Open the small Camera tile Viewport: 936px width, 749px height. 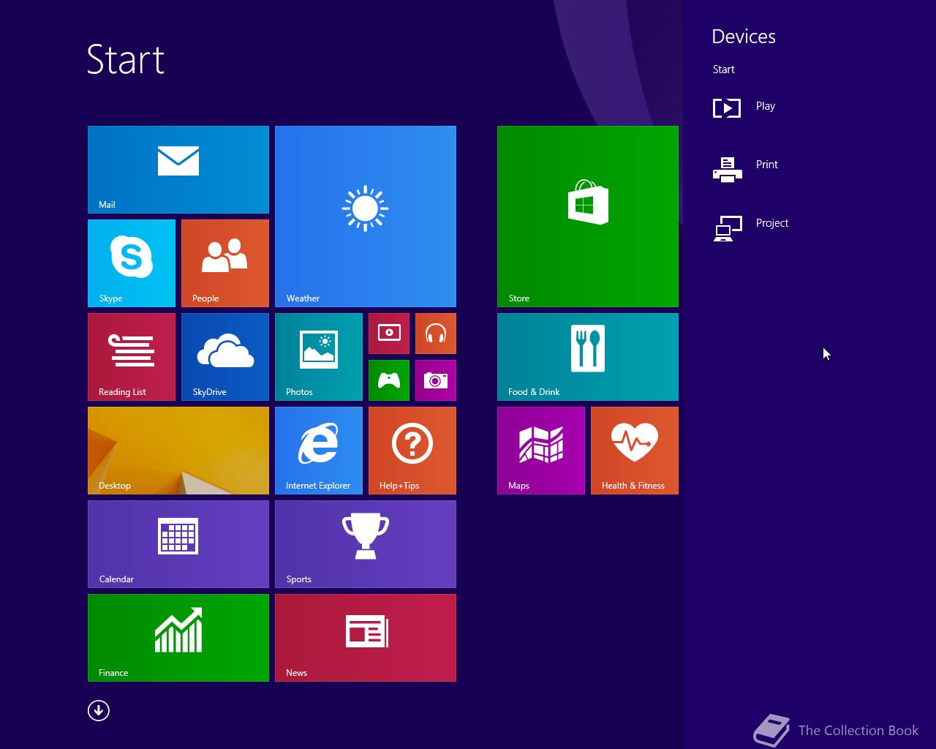436,380
